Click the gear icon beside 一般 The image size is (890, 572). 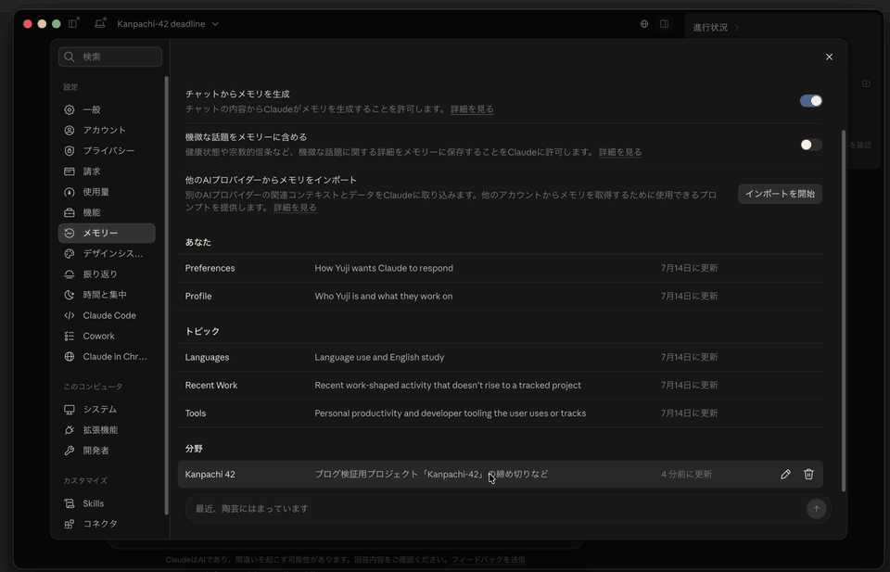tap(70, 109)
